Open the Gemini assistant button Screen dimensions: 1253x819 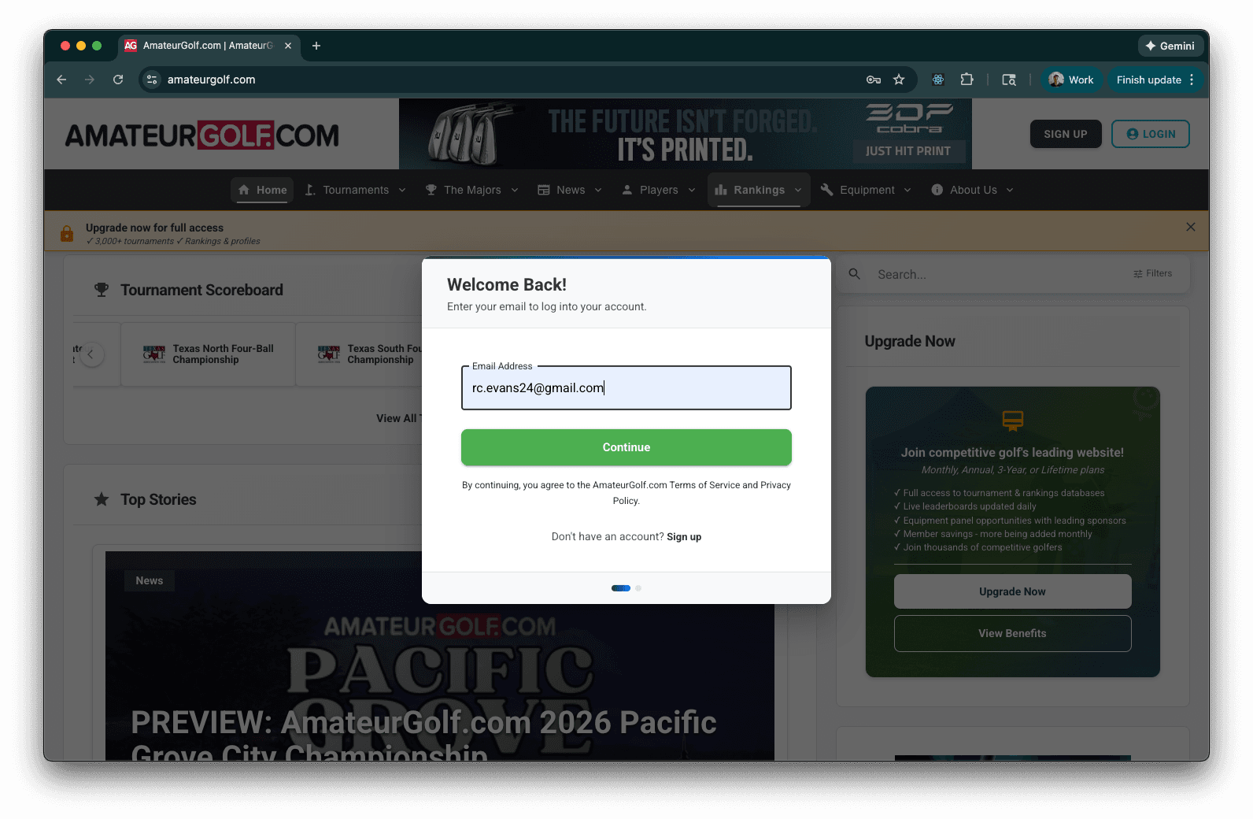coord(1170,46)
